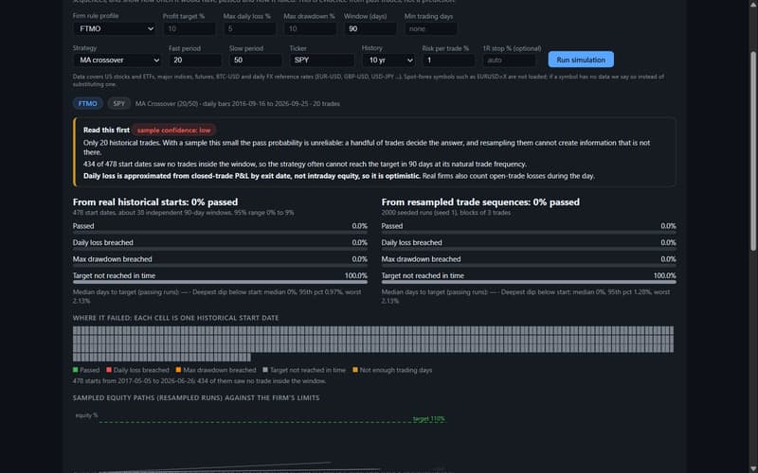This screenshot has width=758, height=473.
Task: Click 'Passed' legend label in grid legend
Action: 89,370
